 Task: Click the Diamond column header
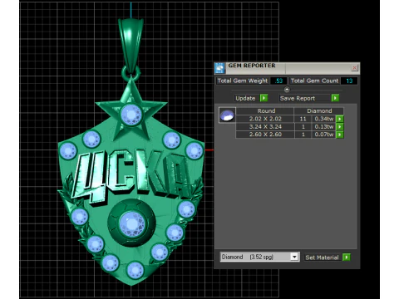point(319,111)
